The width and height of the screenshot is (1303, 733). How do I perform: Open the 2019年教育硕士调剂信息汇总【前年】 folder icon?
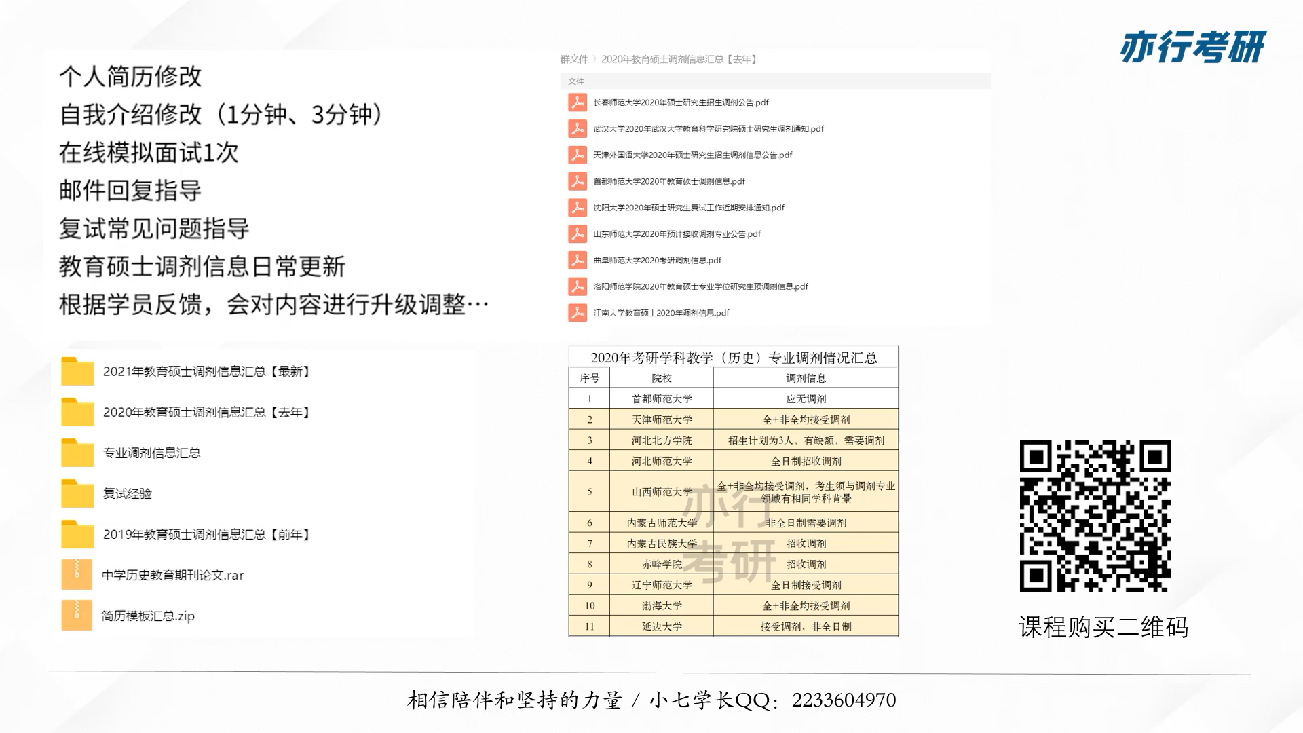coord(77,535)
